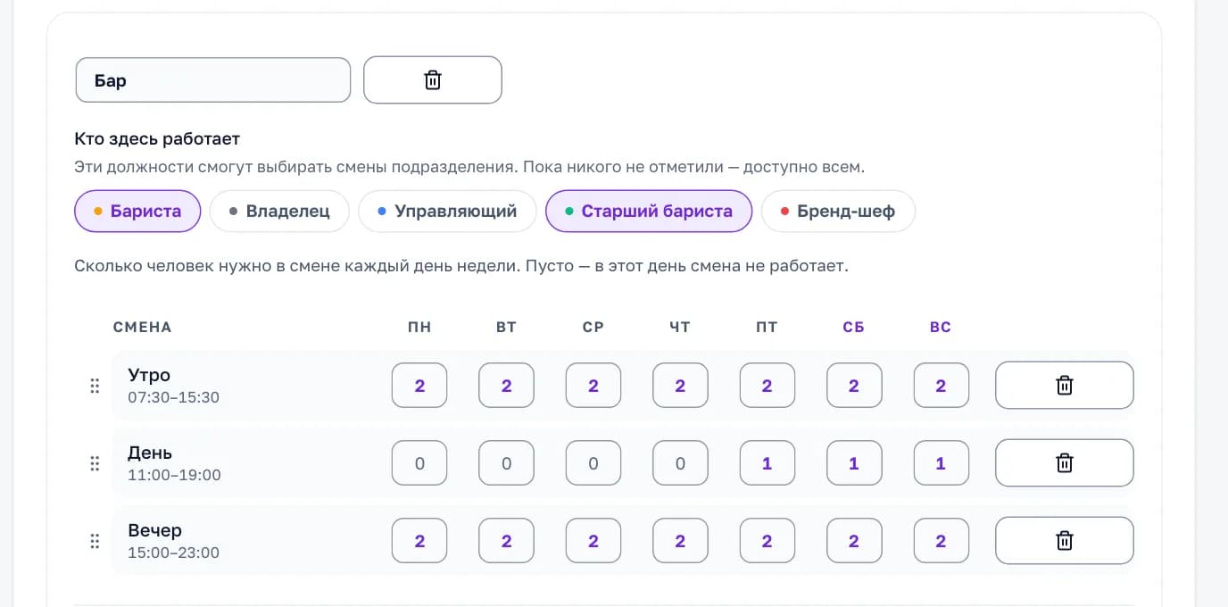
Task: Edit День headcount for ПТ
Action: tap(767, 463)
